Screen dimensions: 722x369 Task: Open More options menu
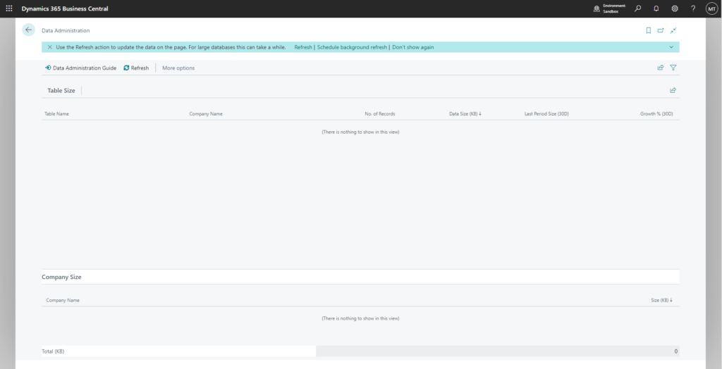[x=178, y=68]
